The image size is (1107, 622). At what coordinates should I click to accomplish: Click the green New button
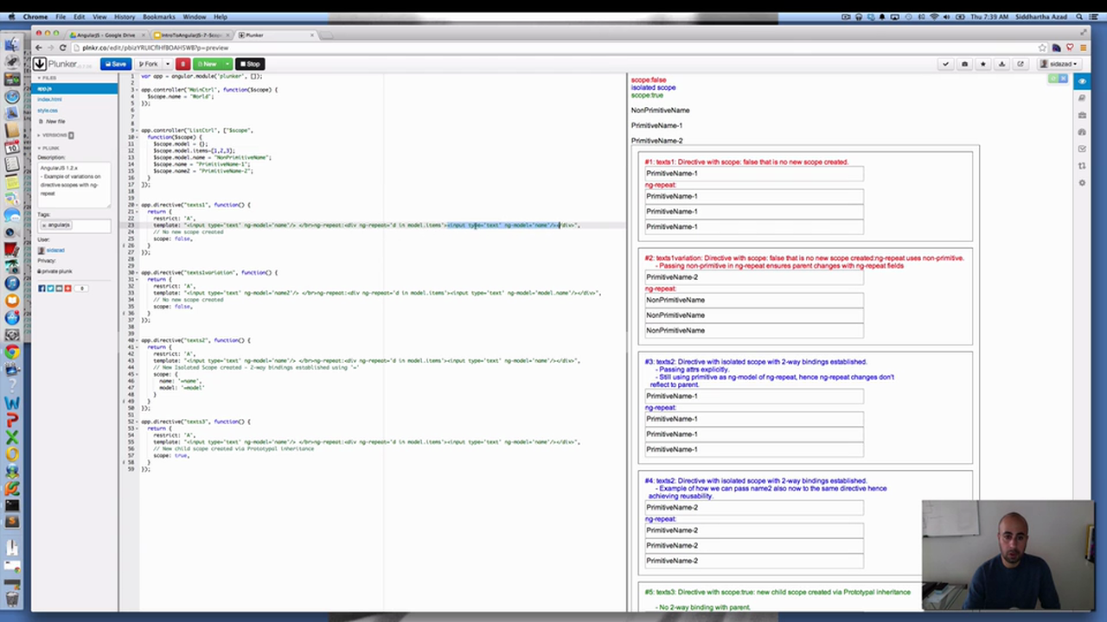[208, 64]
